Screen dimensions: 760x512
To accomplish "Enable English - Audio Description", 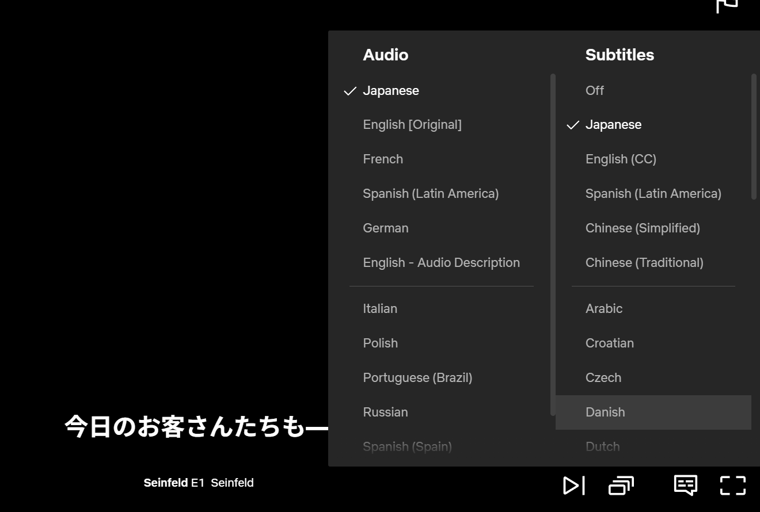I will point(442,263).
